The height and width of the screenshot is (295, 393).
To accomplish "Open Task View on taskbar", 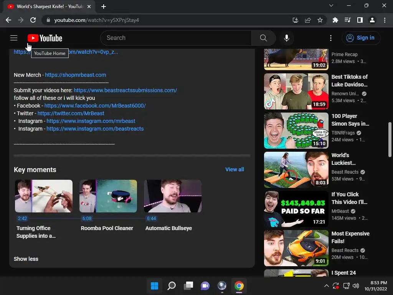I will (188, 286).
